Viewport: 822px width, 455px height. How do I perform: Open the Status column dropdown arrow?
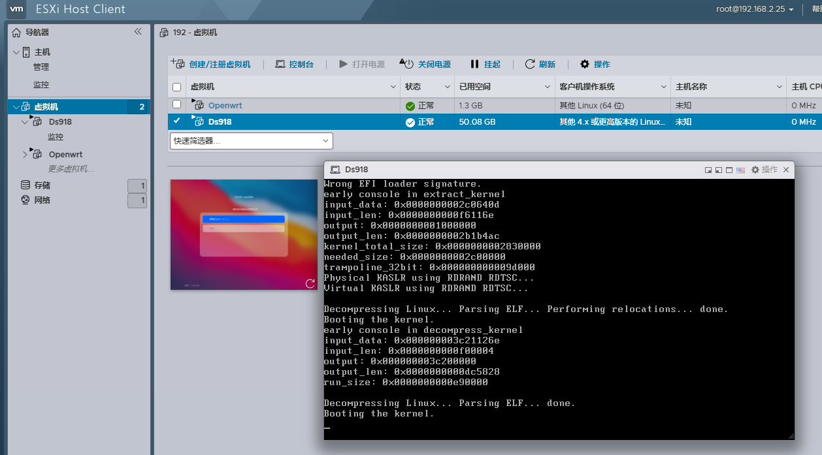tap(448, 87)
